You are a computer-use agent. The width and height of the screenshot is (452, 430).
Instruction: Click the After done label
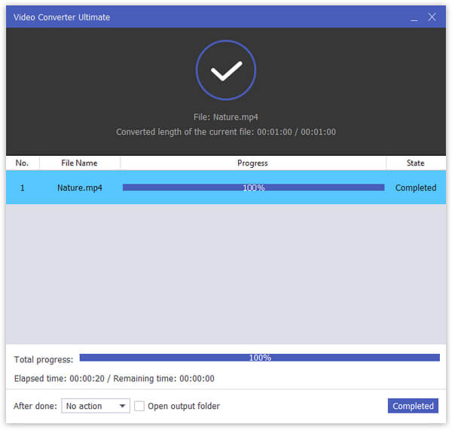pyautogui.click(x=35, y=406)
